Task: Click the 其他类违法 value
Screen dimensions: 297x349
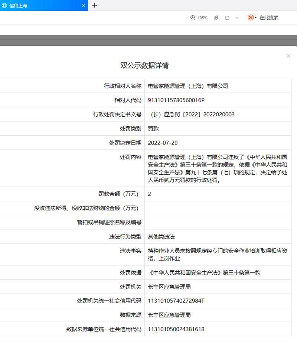Action: 161,237
